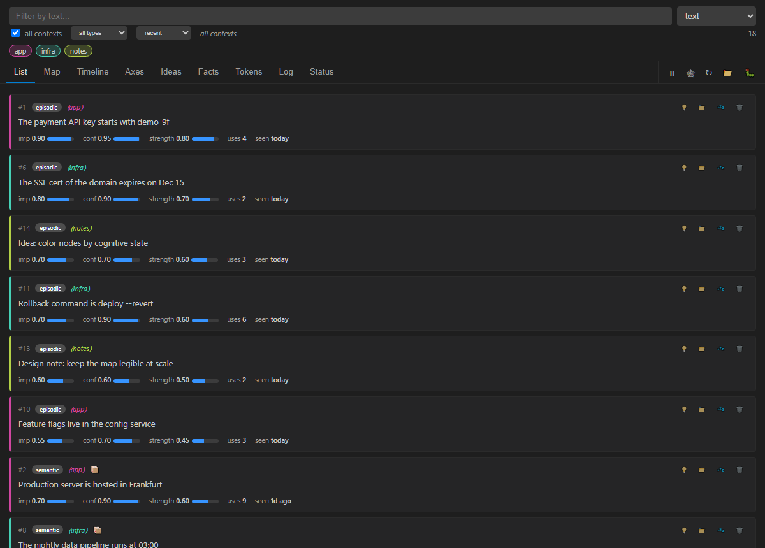Click text 'Design note: keep the map legible at scale'

[96, 363]
